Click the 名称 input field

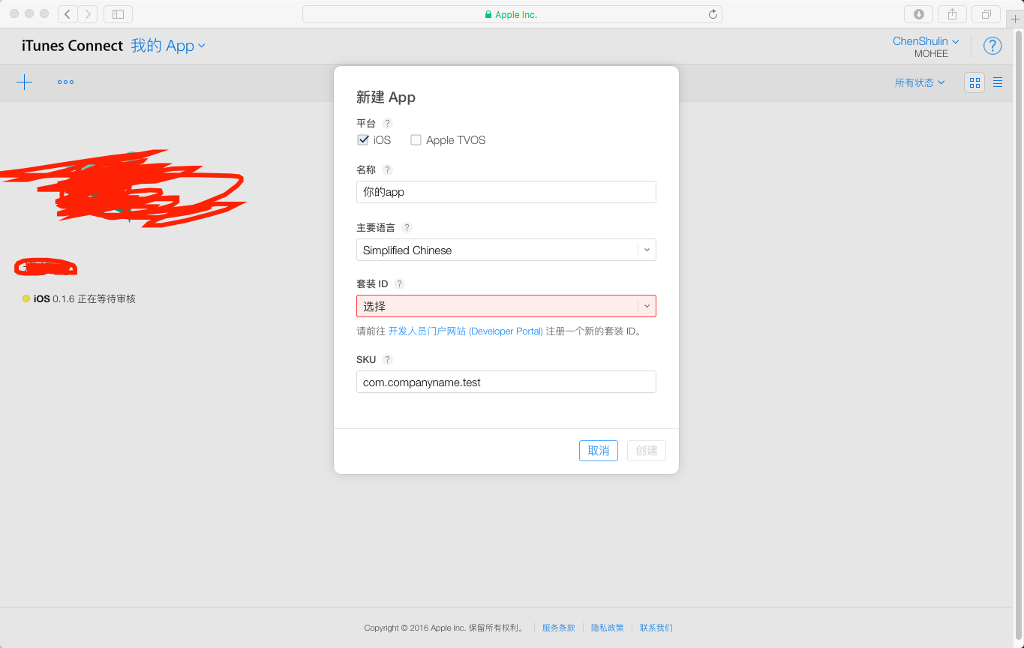tap(506, 192)
